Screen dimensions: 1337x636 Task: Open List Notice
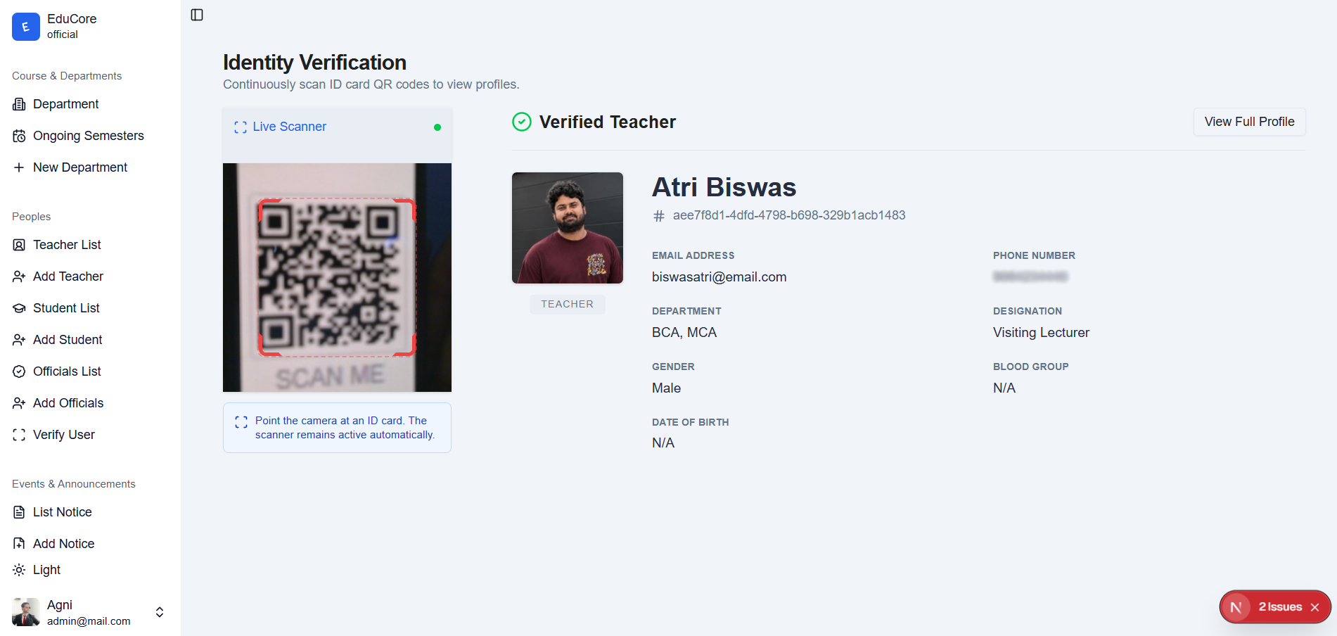62,512
